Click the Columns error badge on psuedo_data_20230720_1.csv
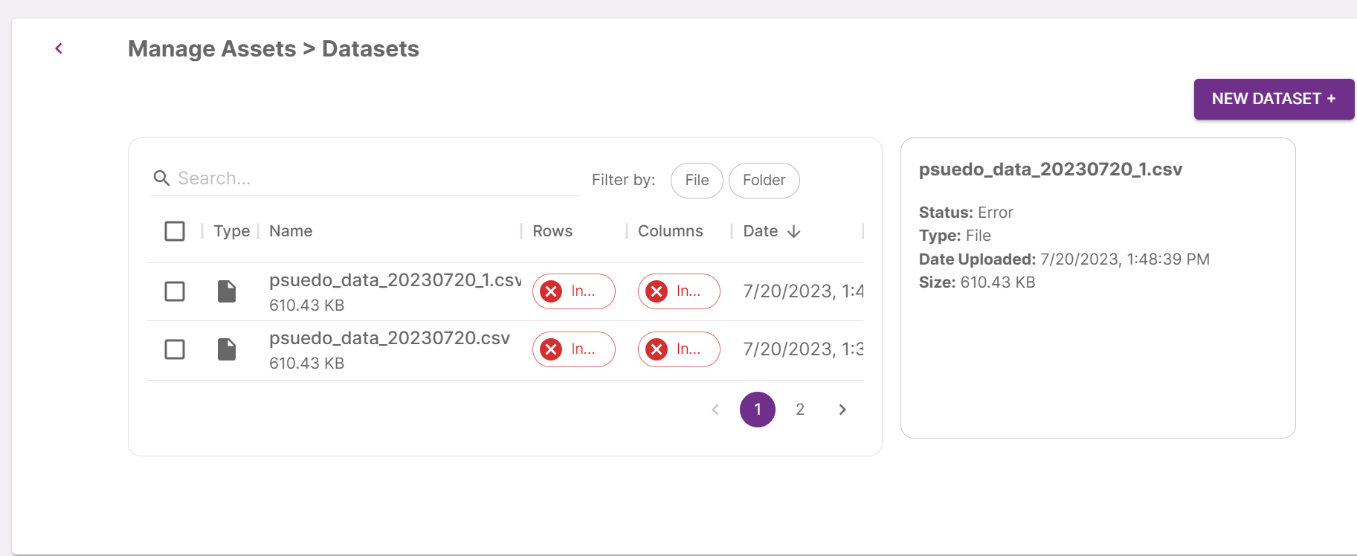1357x556 pixels. pos(678,291)
